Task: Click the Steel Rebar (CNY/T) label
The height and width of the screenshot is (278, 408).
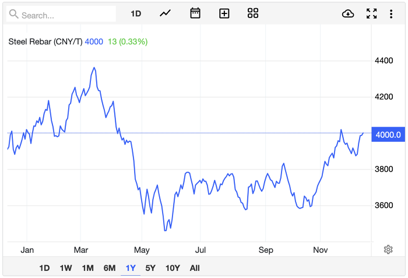Action: tap(45, 41)
